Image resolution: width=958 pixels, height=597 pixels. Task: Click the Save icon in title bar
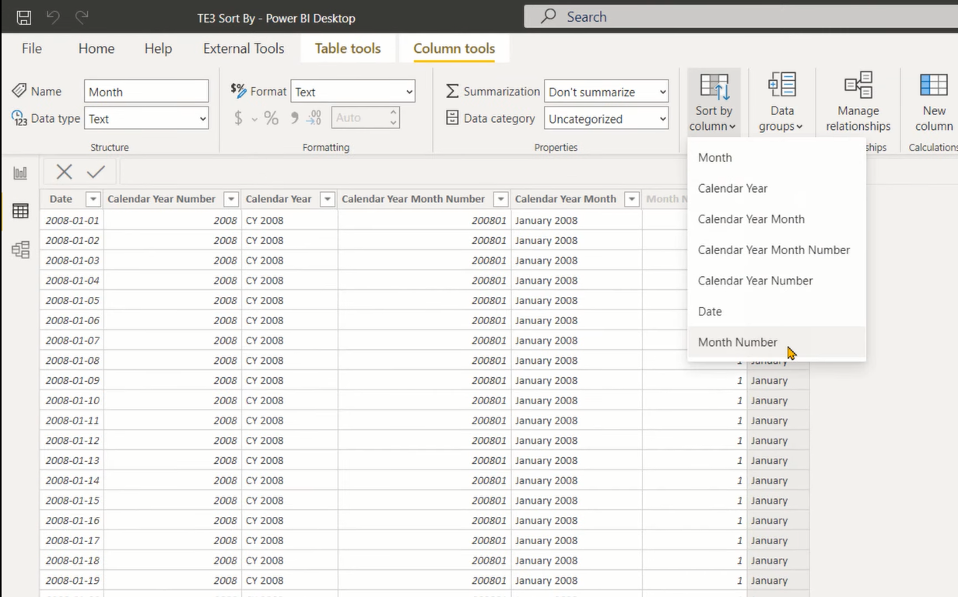click(24, 17)
